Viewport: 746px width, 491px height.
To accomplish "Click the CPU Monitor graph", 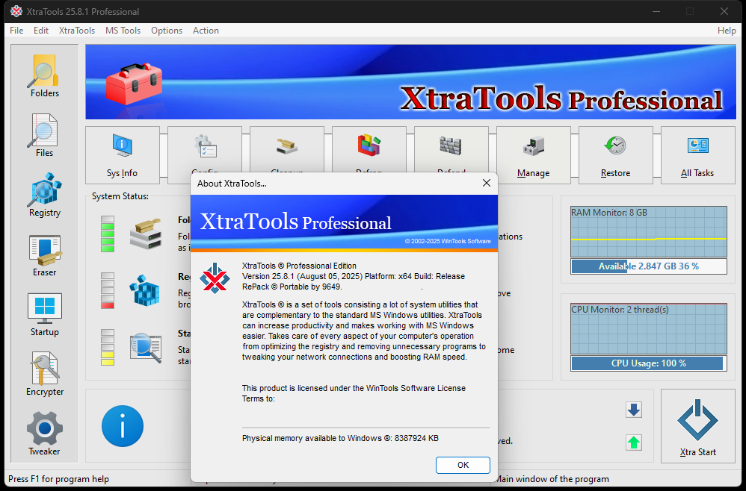I will pos(649,328).
